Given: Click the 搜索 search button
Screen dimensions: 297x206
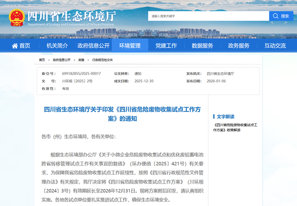Looking at the screenshot, I should [x=281, y=16].
